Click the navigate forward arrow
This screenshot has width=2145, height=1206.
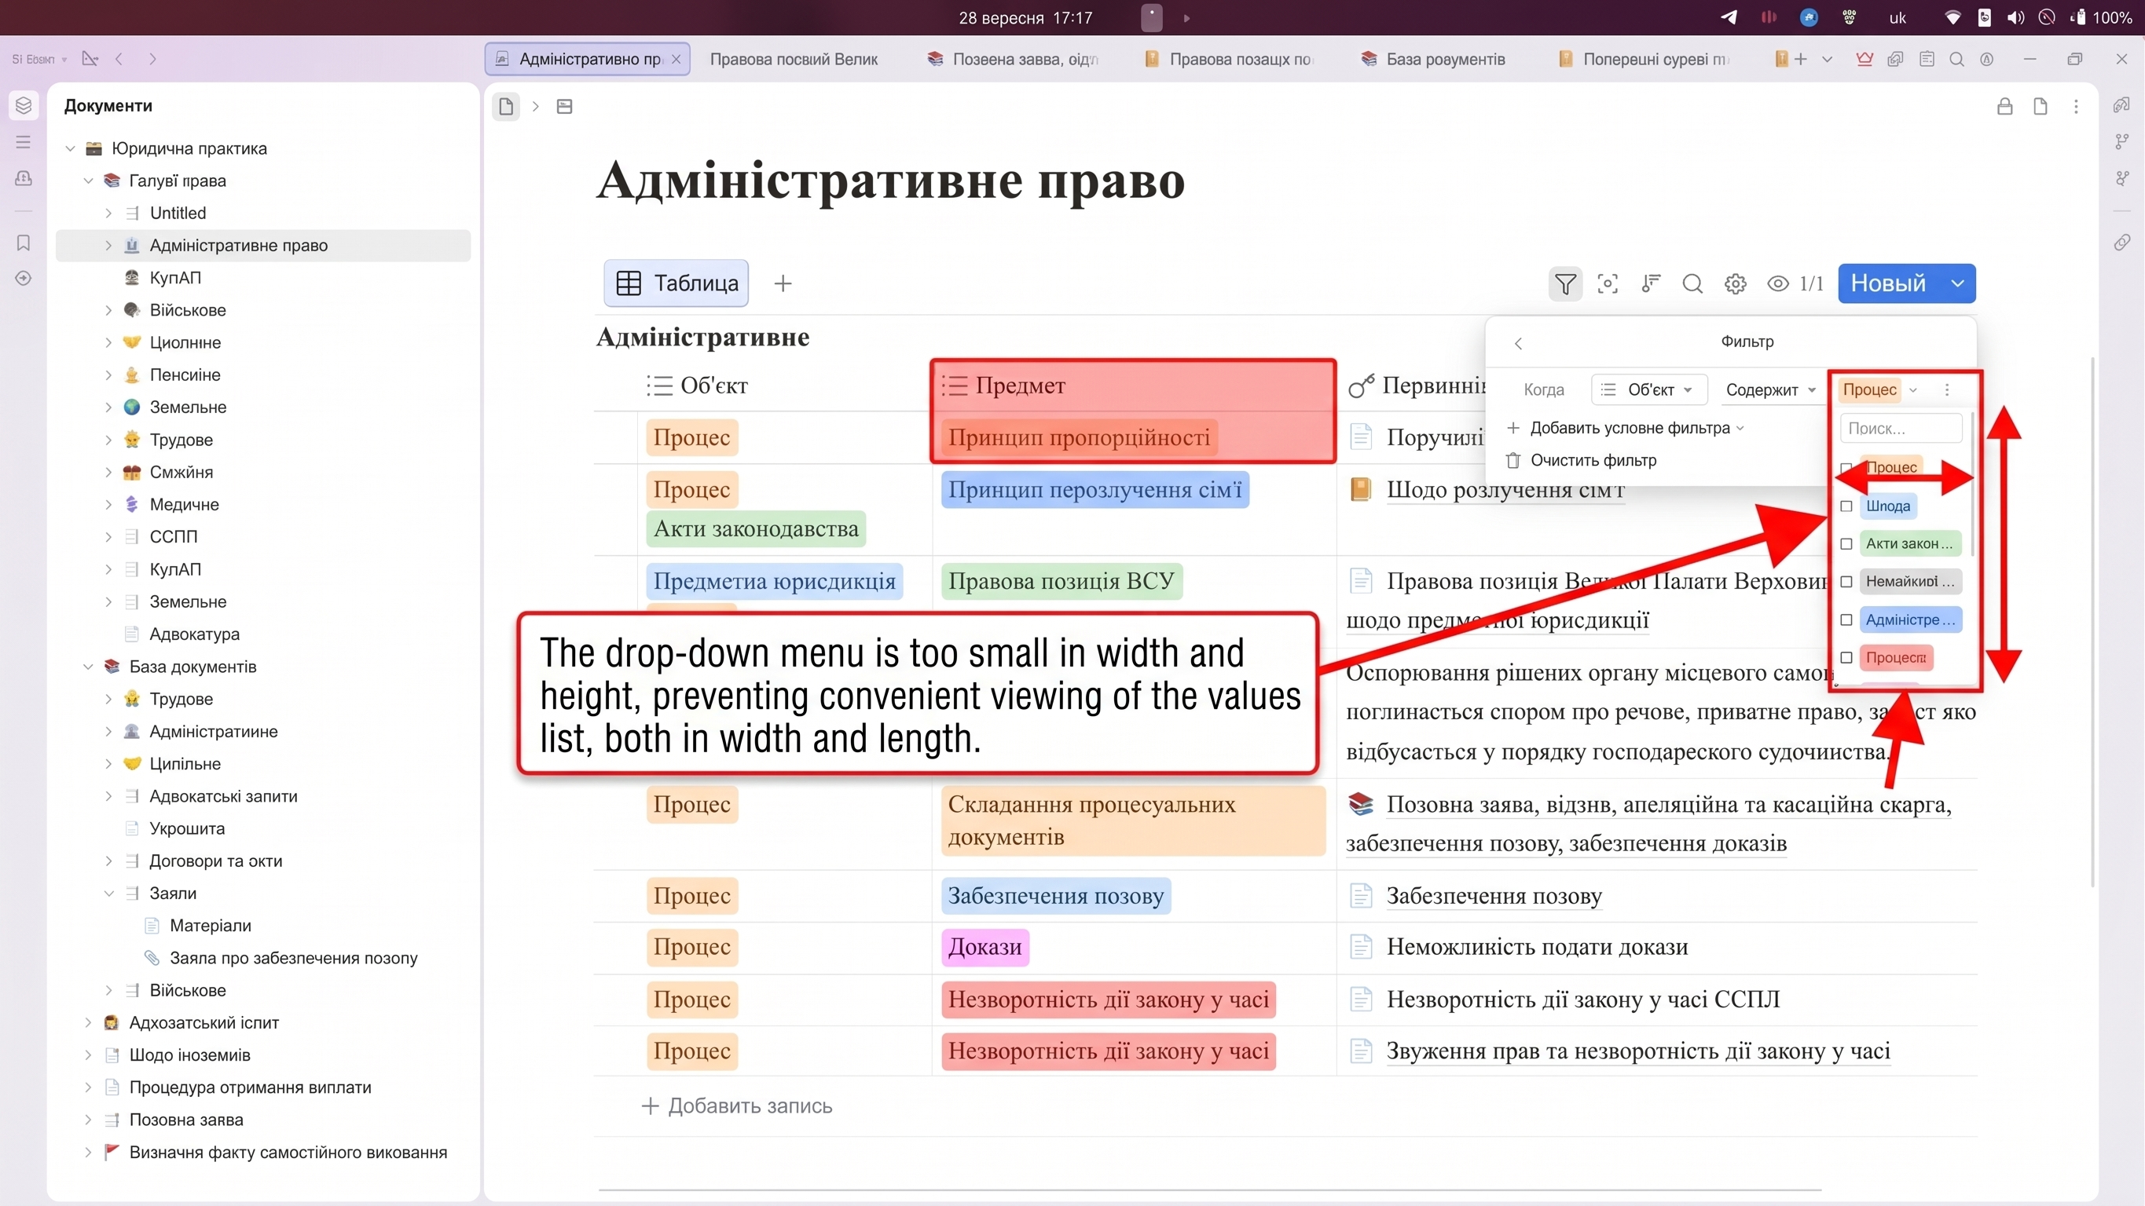pyautogui.click(x=152, y=59)
